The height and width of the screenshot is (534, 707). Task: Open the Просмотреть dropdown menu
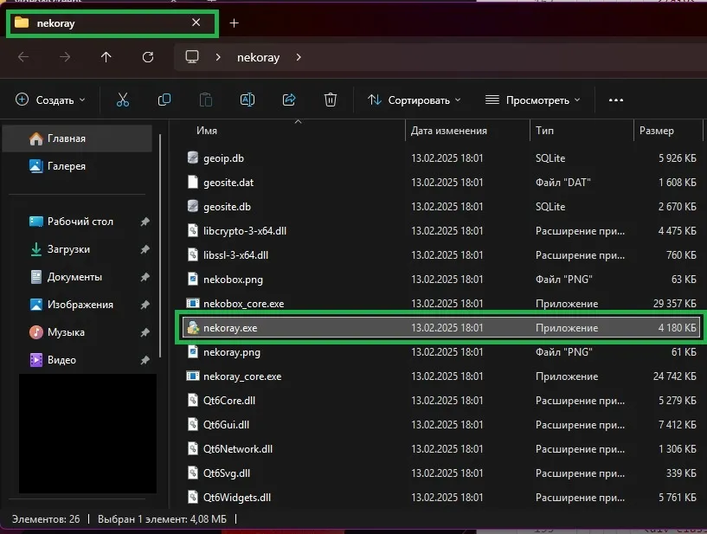(532, 100)
